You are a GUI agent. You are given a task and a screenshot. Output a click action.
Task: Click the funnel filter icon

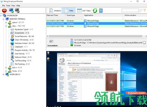tap(144, 10)
